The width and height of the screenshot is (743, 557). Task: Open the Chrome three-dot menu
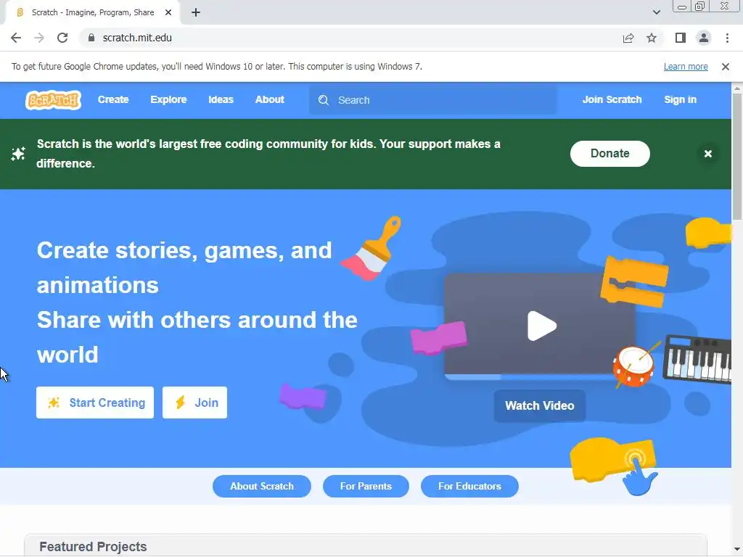coord(727,38)
